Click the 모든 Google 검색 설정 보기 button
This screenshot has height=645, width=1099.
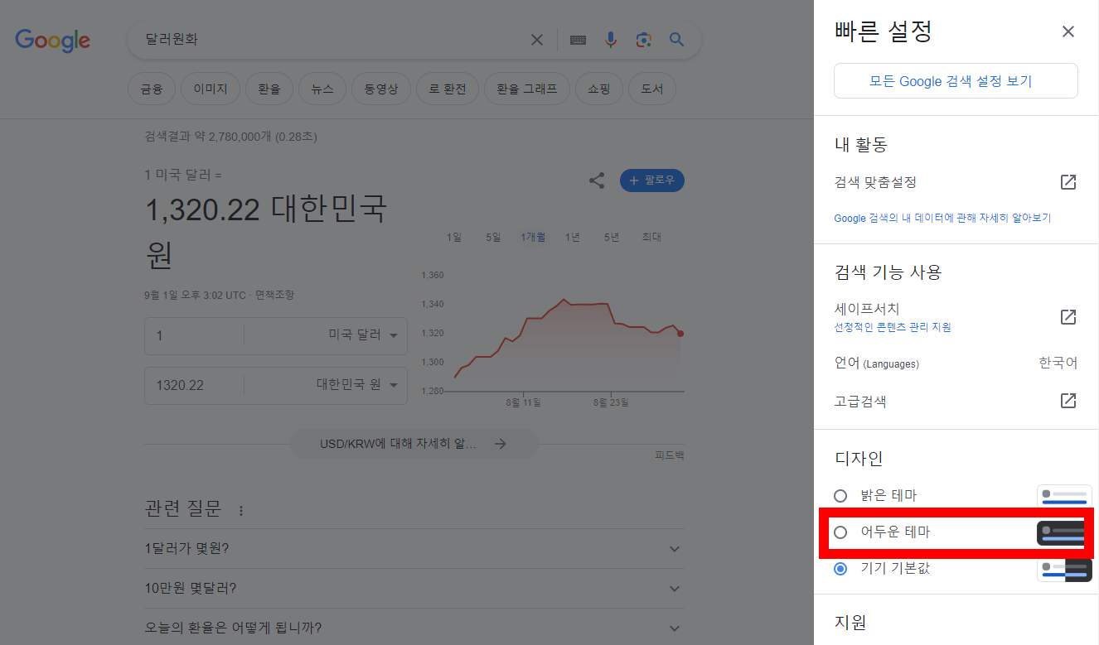tap(955, 80)
